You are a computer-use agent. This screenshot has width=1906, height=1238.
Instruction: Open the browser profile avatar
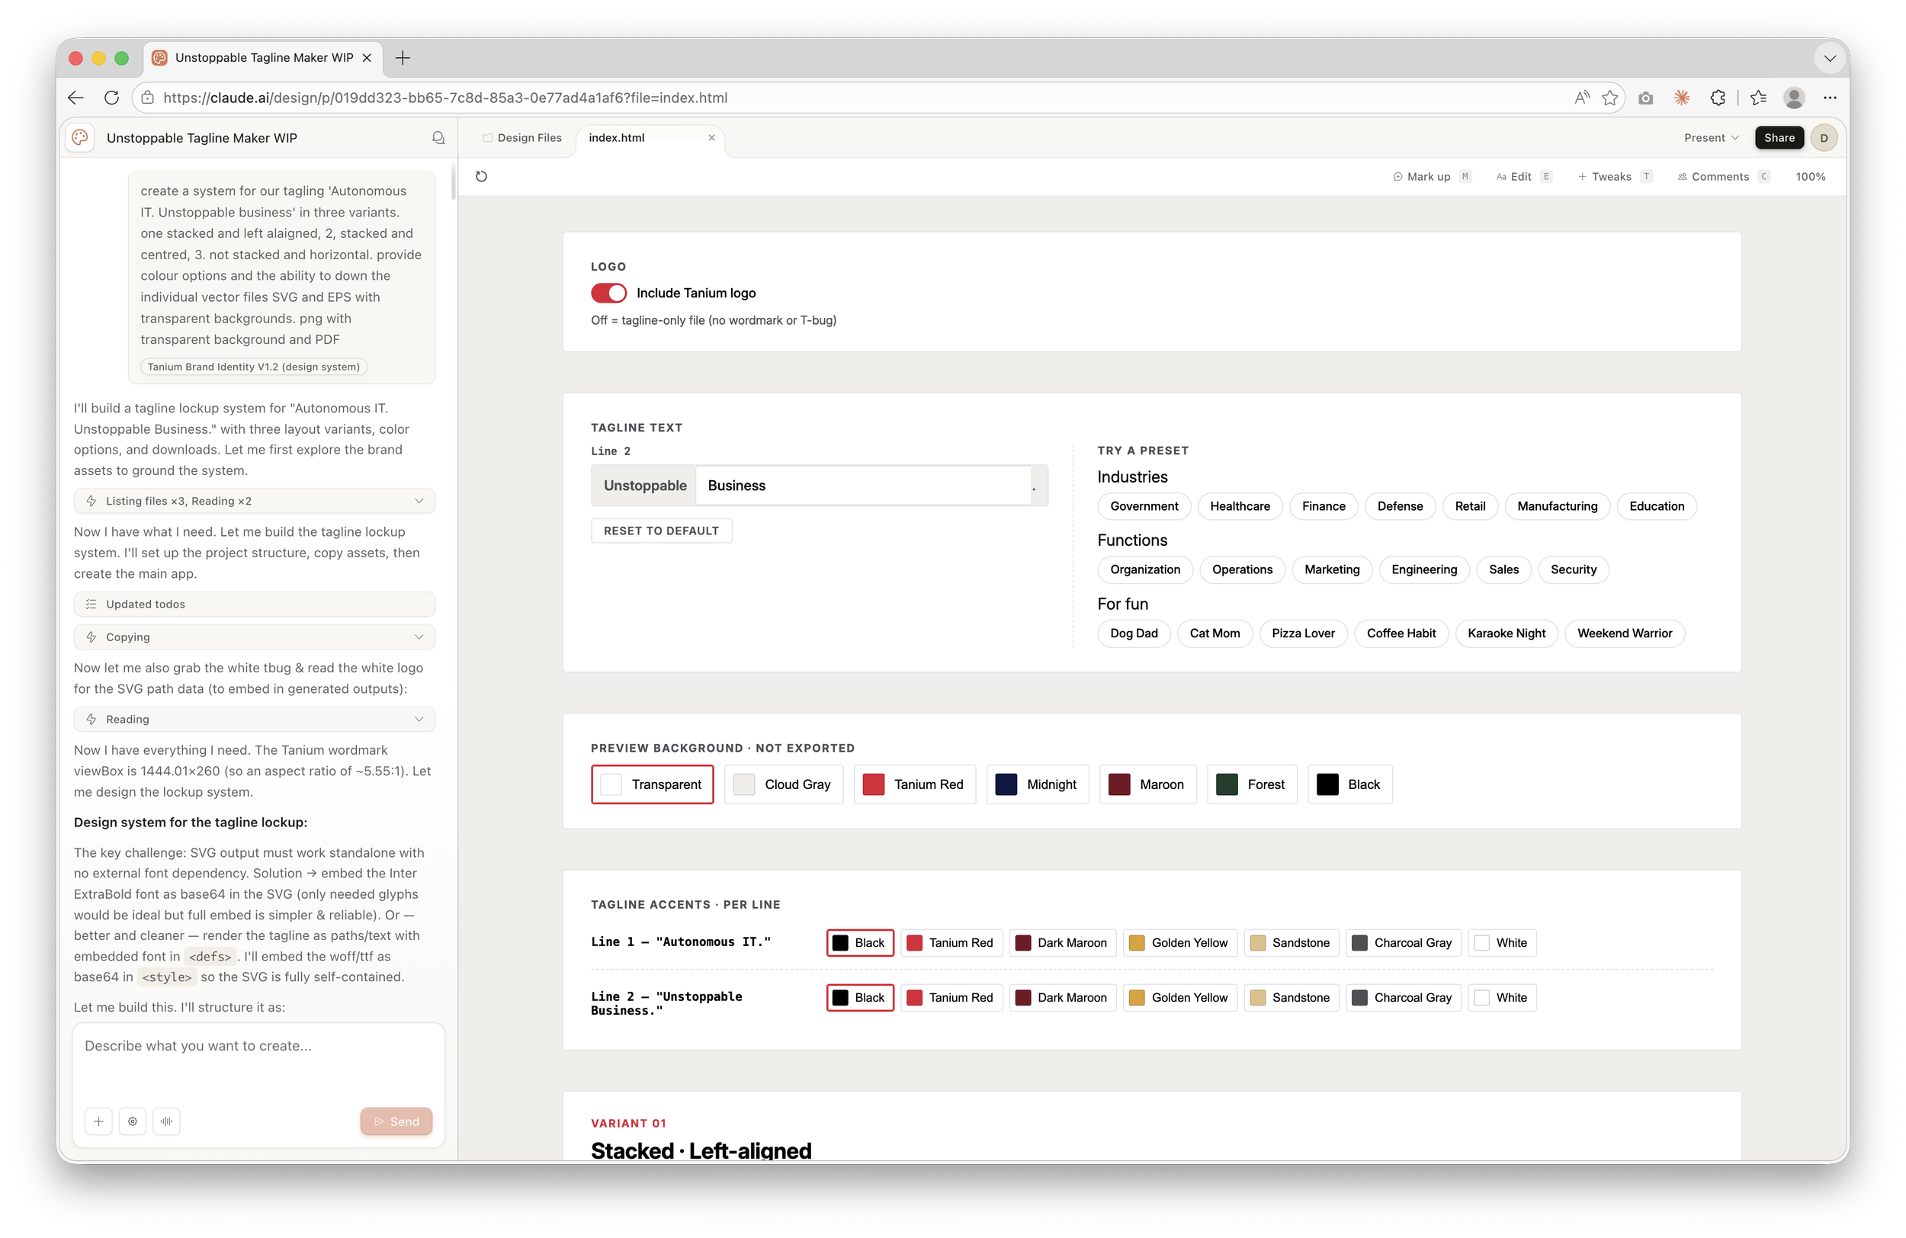(x=1794, y=98)
